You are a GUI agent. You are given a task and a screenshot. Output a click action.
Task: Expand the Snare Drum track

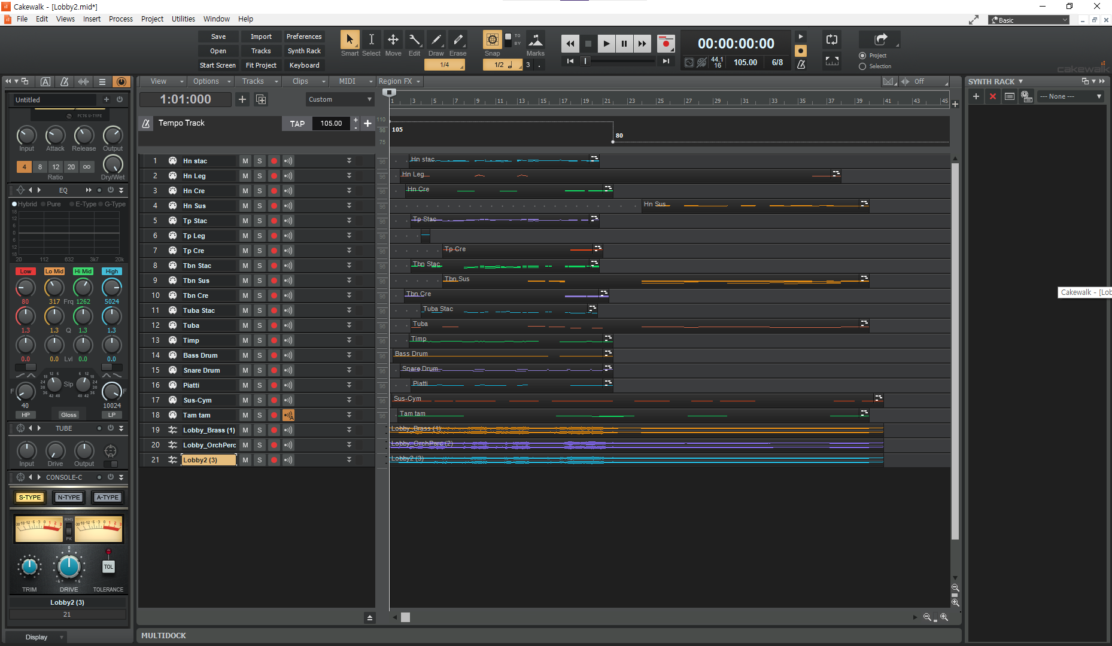pos(349,370)
